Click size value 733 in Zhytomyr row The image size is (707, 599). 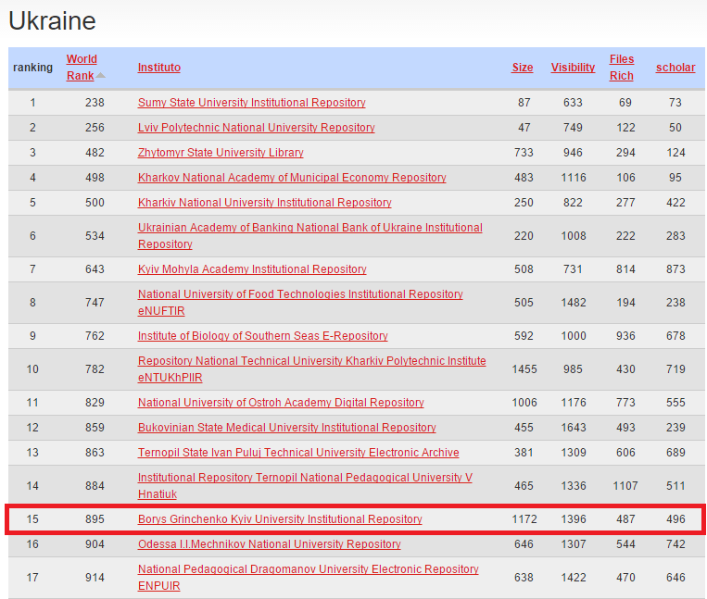click(x=524, y=153)
